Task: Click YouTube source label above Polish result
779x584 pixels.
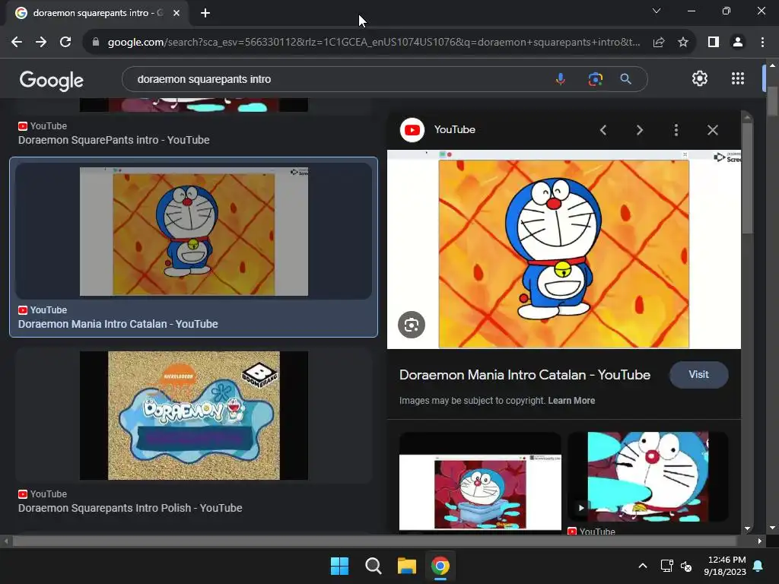Action: [43, 494]
